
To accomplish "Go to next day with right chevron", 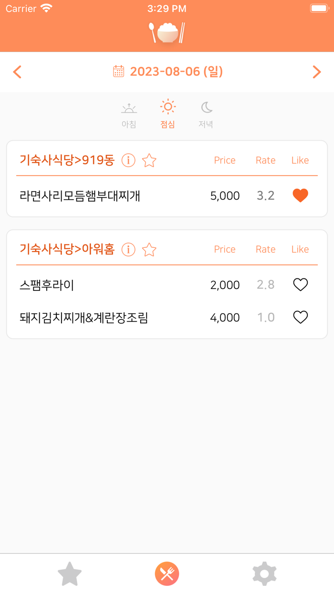I will coord(316,71).
